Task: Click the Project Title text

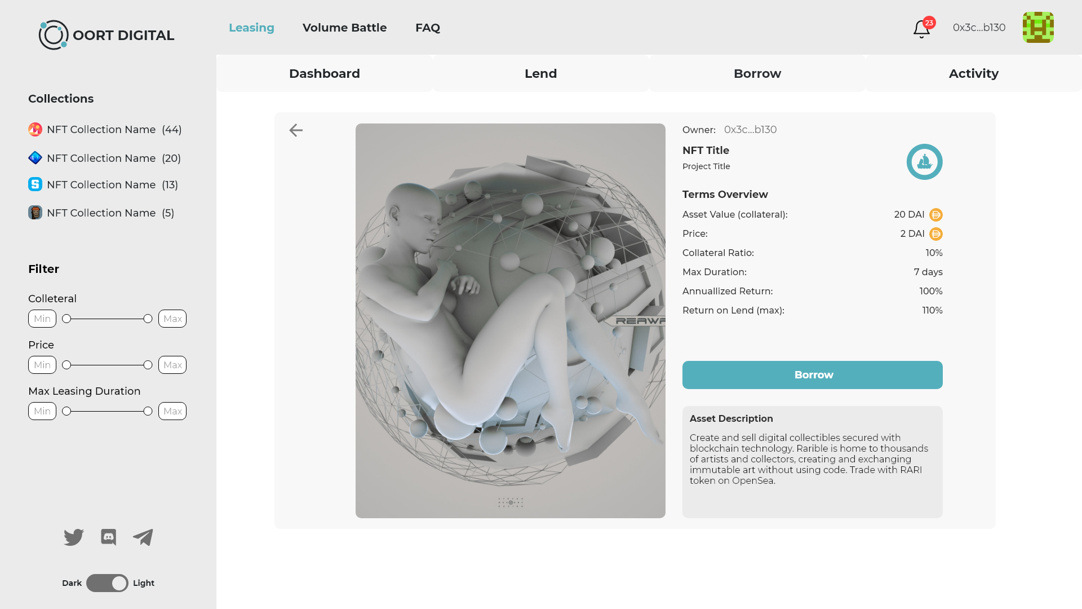Action: click(706, 166)
